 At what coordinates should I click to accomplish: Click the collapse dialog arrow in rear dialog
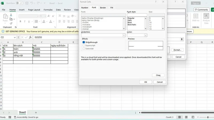[x=182, y=39]
